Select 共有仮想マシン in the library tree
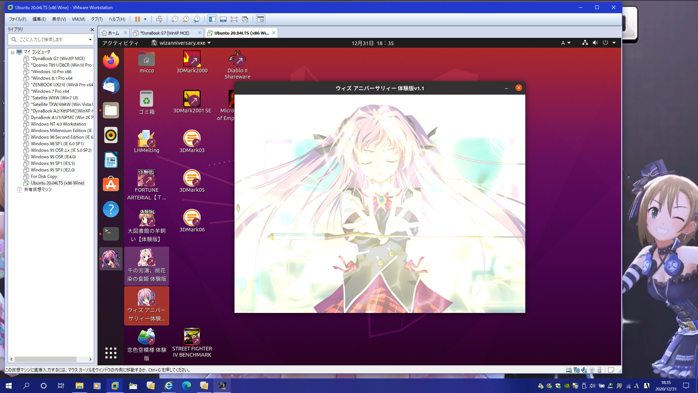The width and height of the screenshot is (698, 393). (x=37, y=190)
